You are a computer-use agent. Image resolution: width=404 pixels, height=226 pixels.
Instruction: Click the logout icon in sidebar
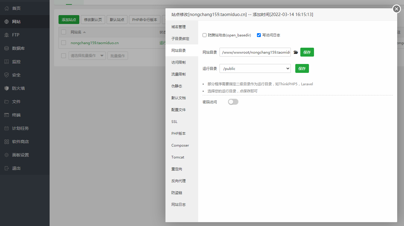coord(7,168)
